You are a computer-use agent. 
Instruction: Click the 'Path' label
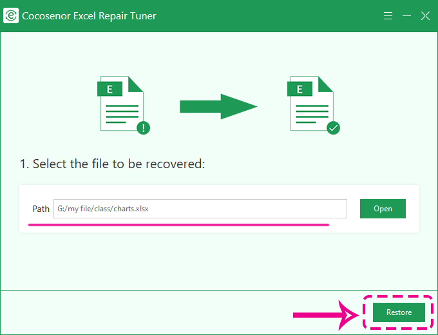pos(41,209)
